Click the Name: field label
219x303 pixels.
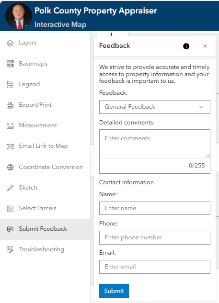coord(108,194)
